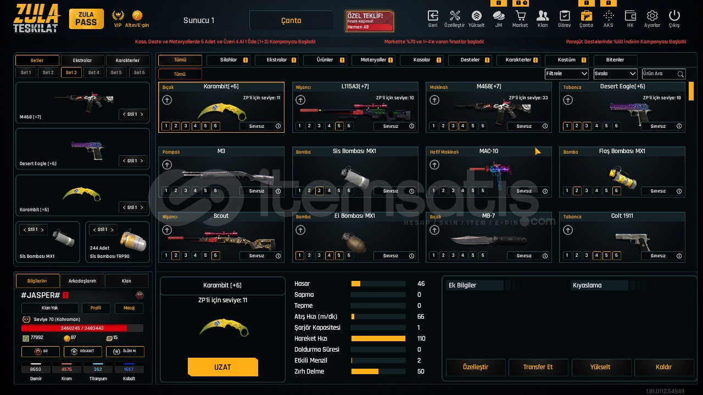This screenshot has width=703, height=395.
Task: Toggle set slot 2 on the Flaş Bombası MX1 card
Action: click(x=577, y=191)
